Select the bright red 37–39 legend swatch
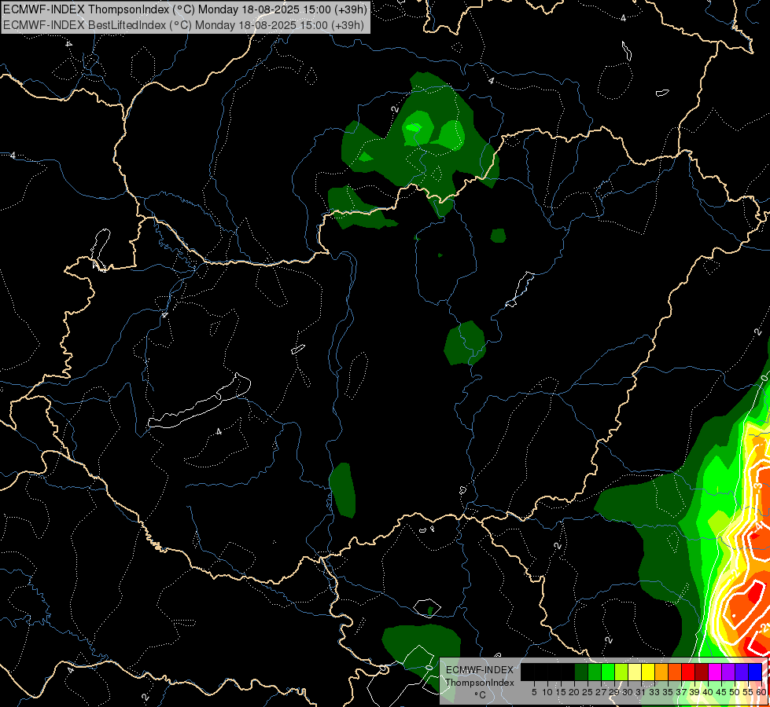 coord(688,672)
